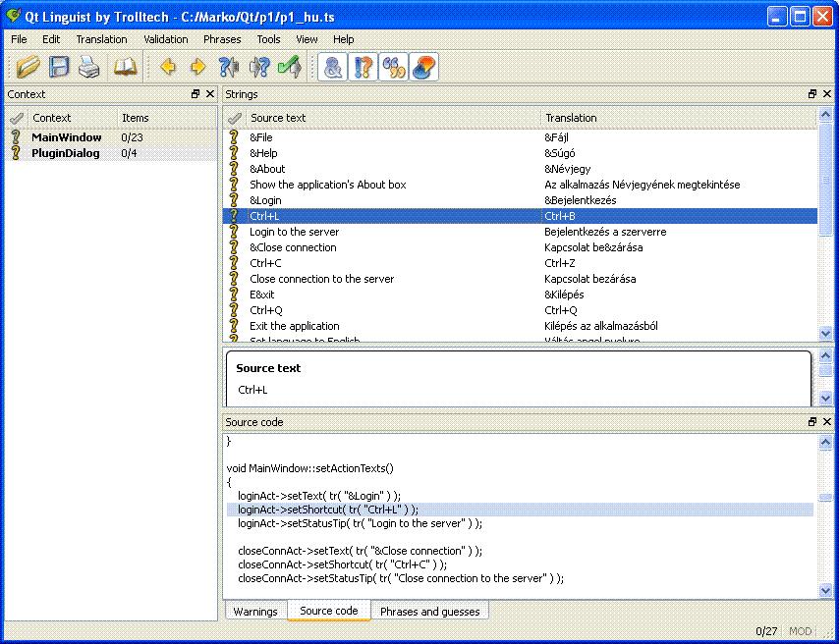Float the Source code panel
Viewport: 839px width, 644px height.
pos(812,422)
